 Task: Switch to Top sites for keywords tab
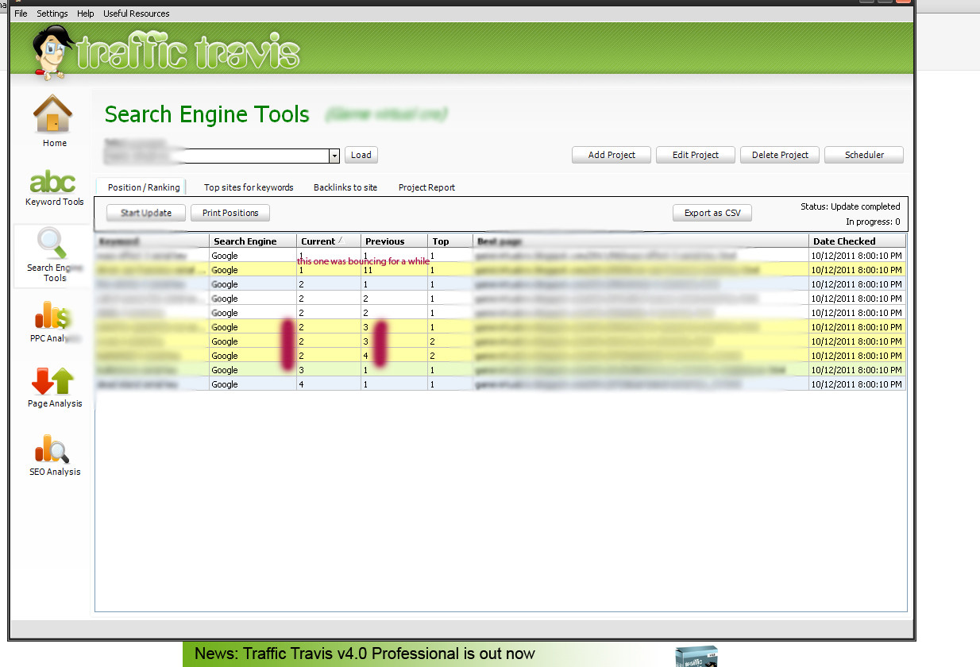tap(249, 187)
